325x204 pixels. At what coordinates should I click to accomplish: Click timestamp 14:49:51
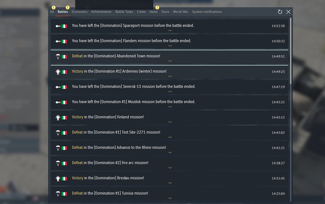tap(278, 56)
